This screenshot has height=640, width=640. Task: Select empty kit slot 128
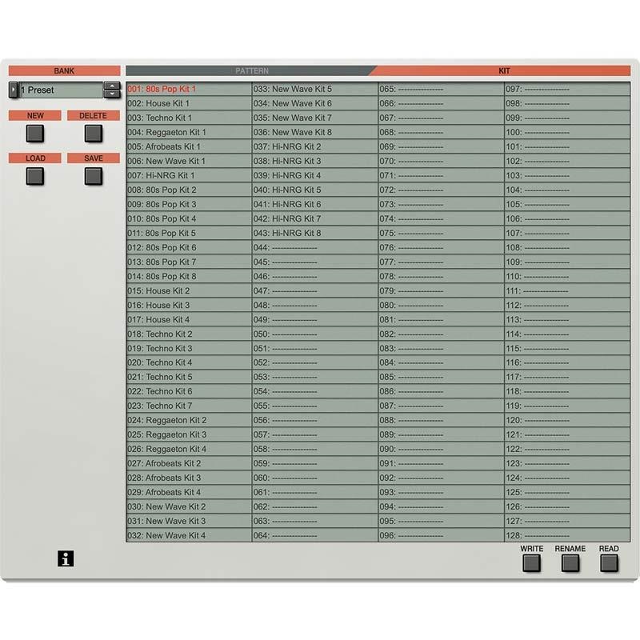[x=567, y=535]
